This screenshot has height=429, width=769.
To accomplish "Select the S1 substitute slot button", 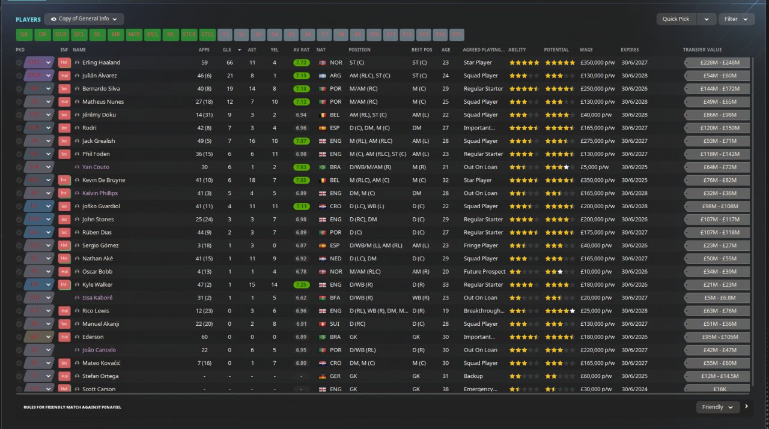I will [225, 34].
